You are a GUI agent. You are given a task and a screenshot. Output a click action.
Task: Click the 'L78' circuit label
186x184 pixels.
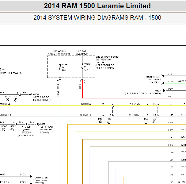pos(172,174)
